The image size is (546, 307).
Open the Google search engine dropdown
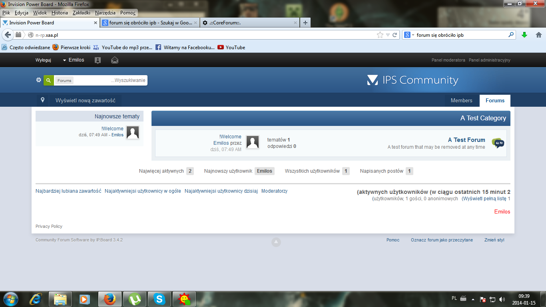[x=409, y=35]
